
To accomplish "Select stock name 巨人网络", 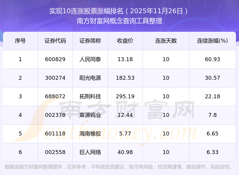I will 90,152.
